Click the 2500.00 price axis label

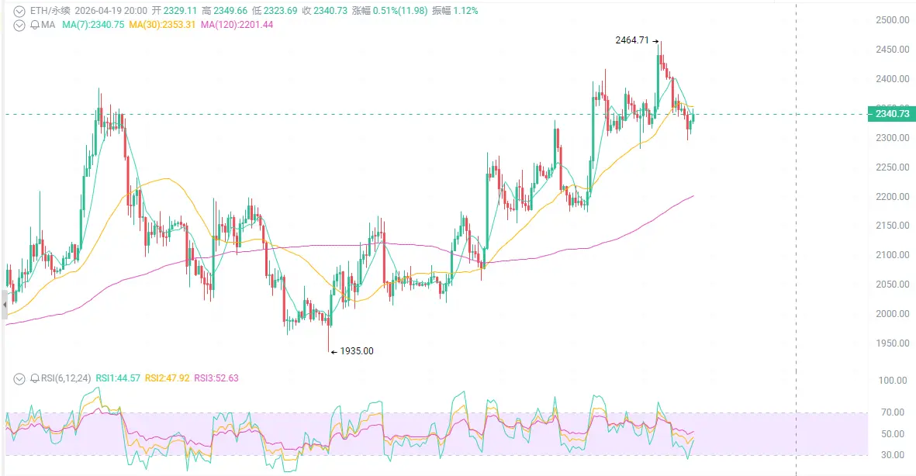click(x=893, y=20)
